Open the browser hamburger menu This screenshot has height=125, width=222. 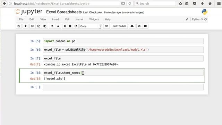(x=219, y=3)
